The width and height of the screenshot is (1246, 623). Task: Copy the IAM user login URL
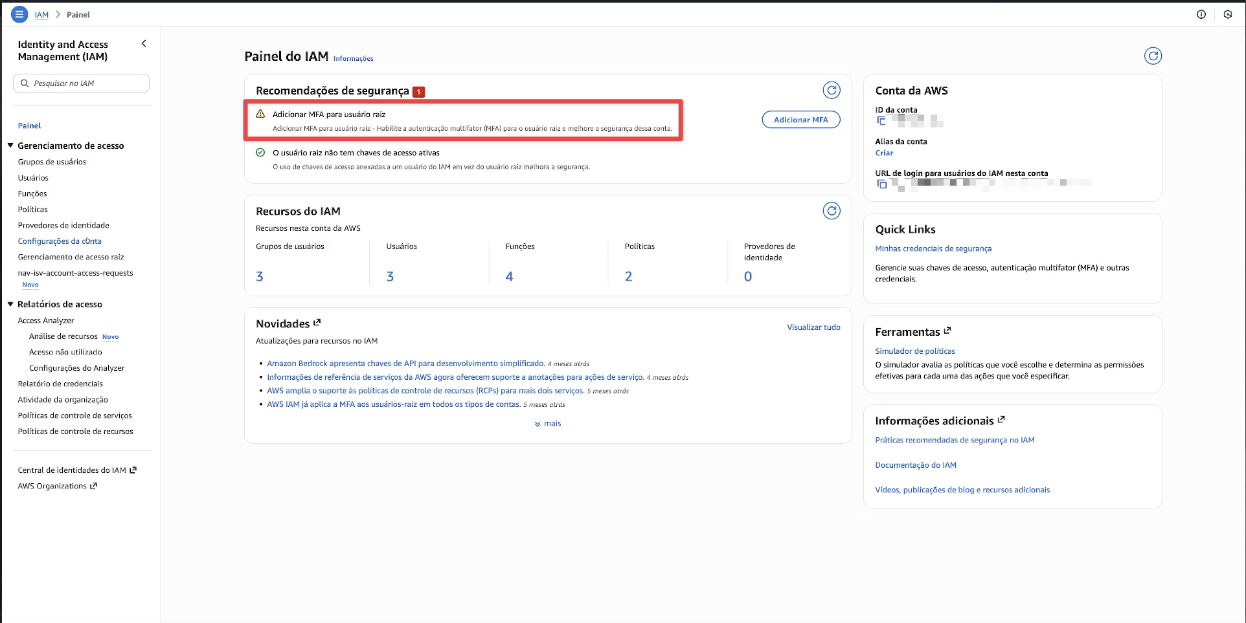tap(881, 184)
